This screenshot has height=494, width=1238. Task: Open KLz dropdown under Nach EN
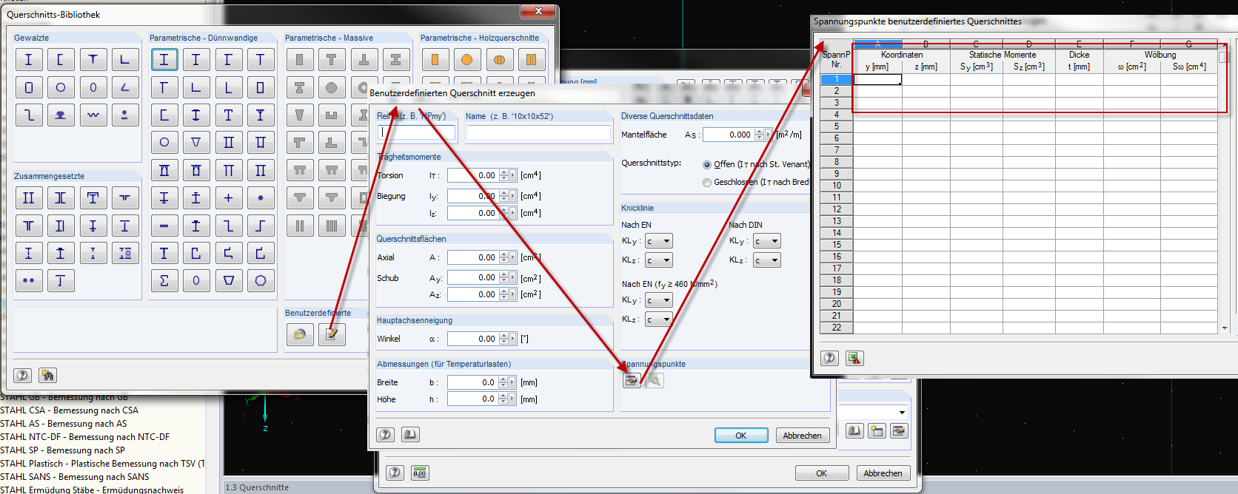point(658,260)
